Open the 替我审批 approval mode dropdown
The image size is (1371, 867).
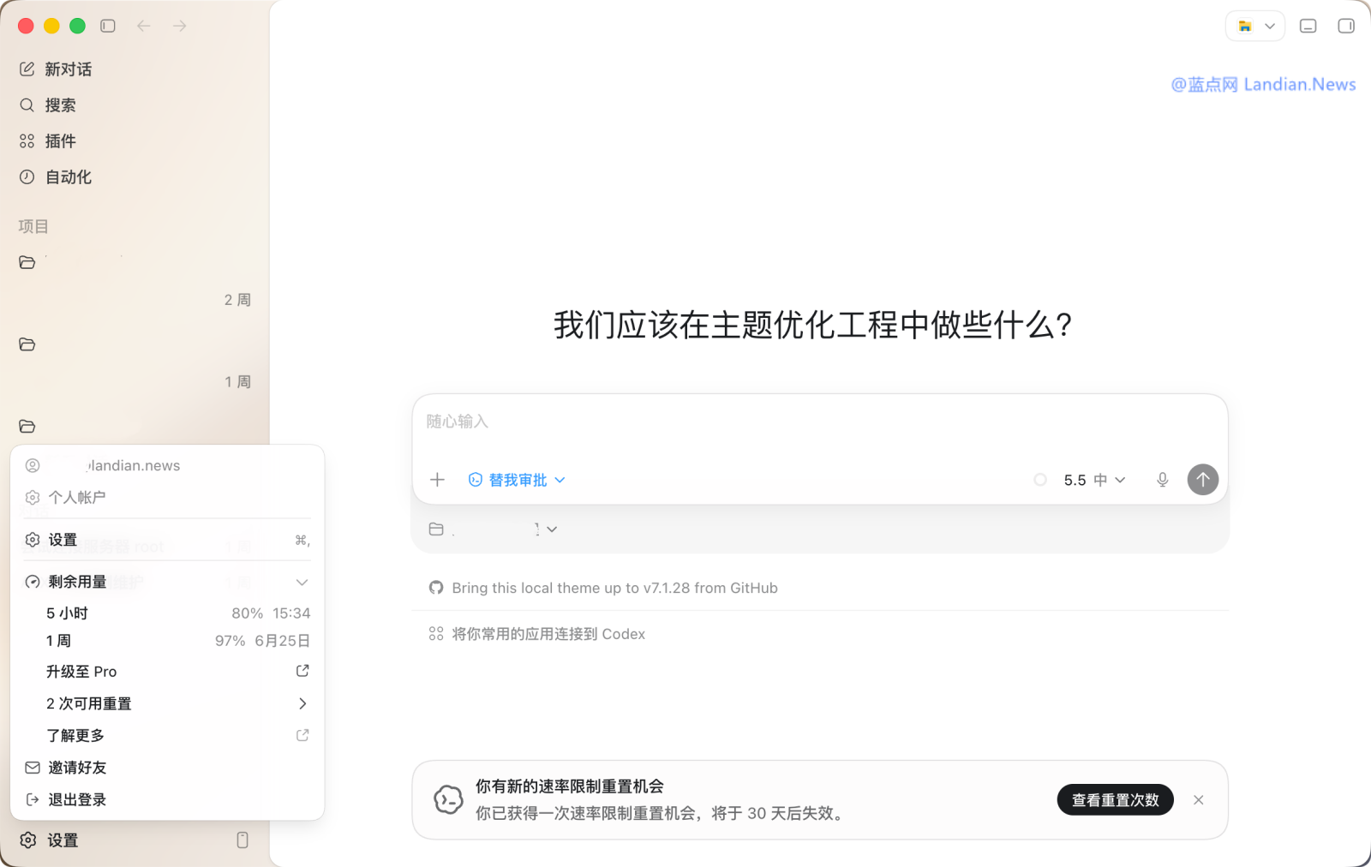click(517, 480)
